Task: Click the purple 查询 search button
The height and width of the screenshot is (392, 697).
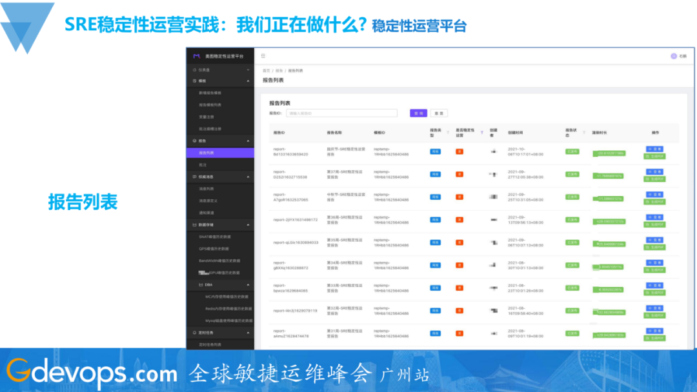Action: tap(418, 112)
